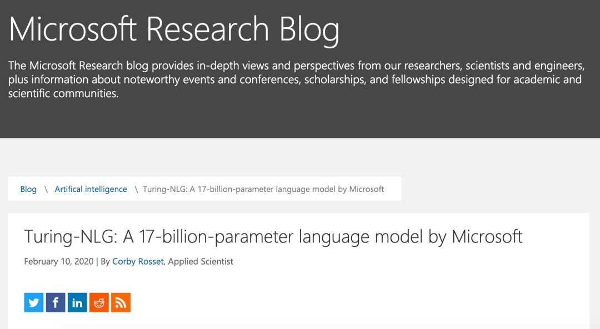
Task: Select the Turing-NLG breadcrumb current page text
Action: click(263, 189)
